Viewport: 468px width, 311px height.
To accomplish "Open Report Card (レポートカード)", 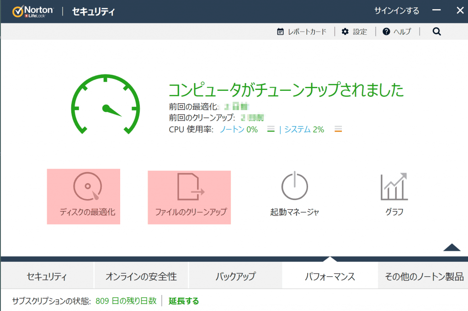I will click(302, 32).
